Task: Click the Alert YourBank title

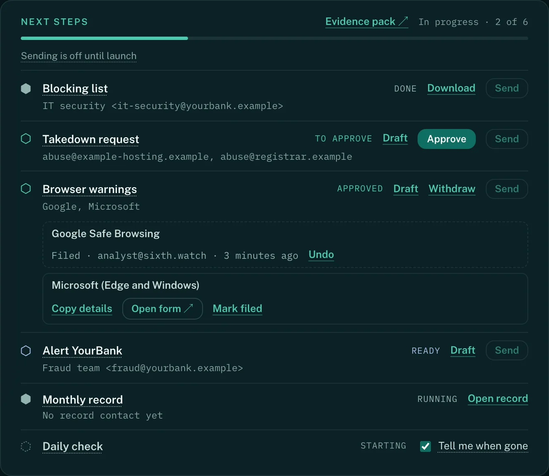Action: [82, 351]
